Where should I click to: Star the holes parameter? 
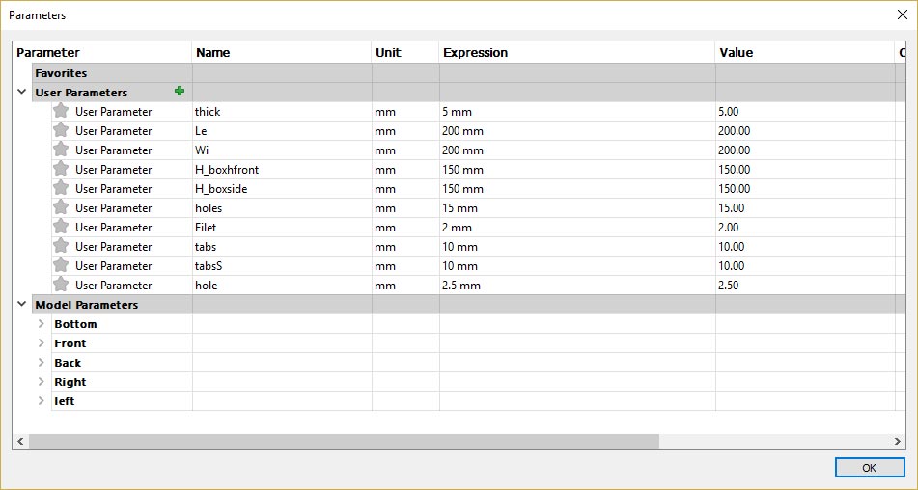(x=60, y=207)
